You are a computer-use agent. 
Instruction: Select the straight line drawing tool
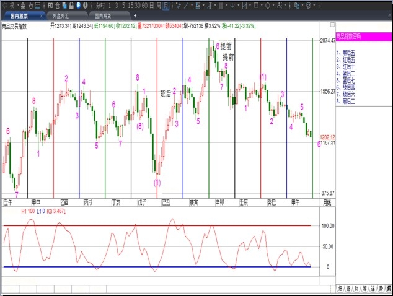pos(186,5)
